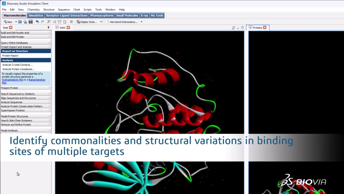Minimize the 2A0C molecule window

(x=238, y=28)
